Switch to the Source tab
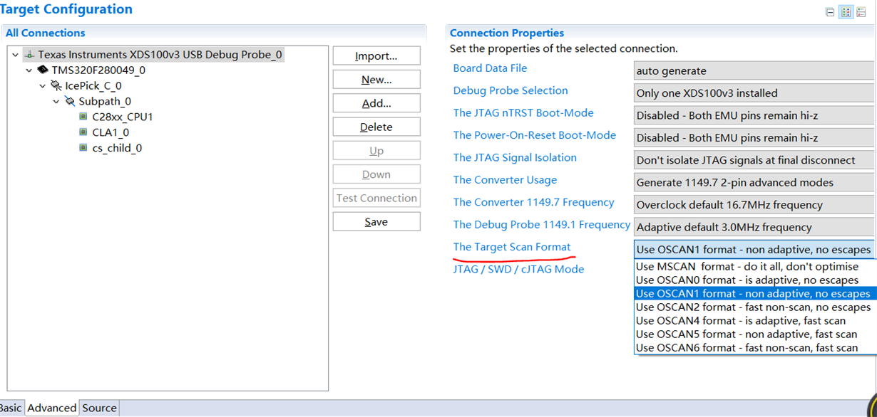Screen dimensions: 877x417 coord(99,408)
